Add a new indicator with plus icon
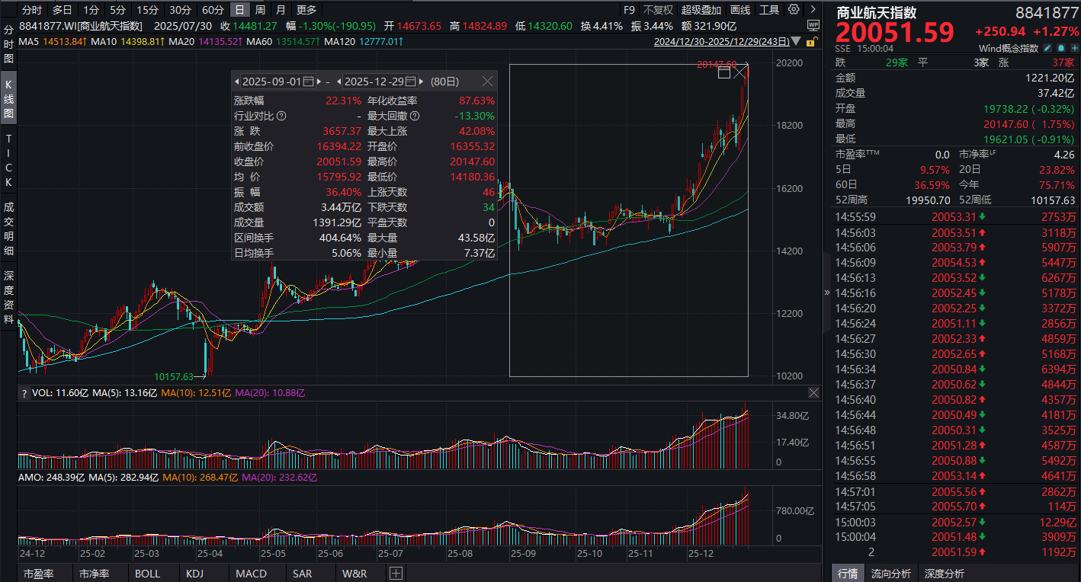Screen dimensions: 1081x582 pyautogui.click(x=396, y=573)
